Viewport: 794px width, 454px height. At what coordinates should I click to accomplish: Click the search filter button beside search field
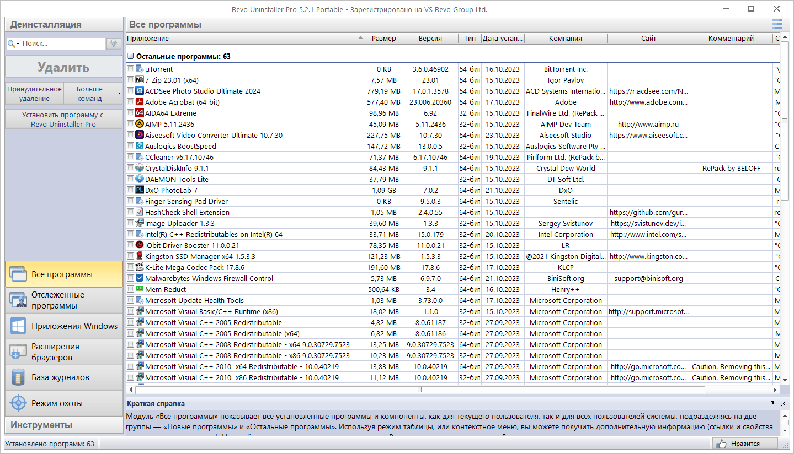(x=114, y=44)
